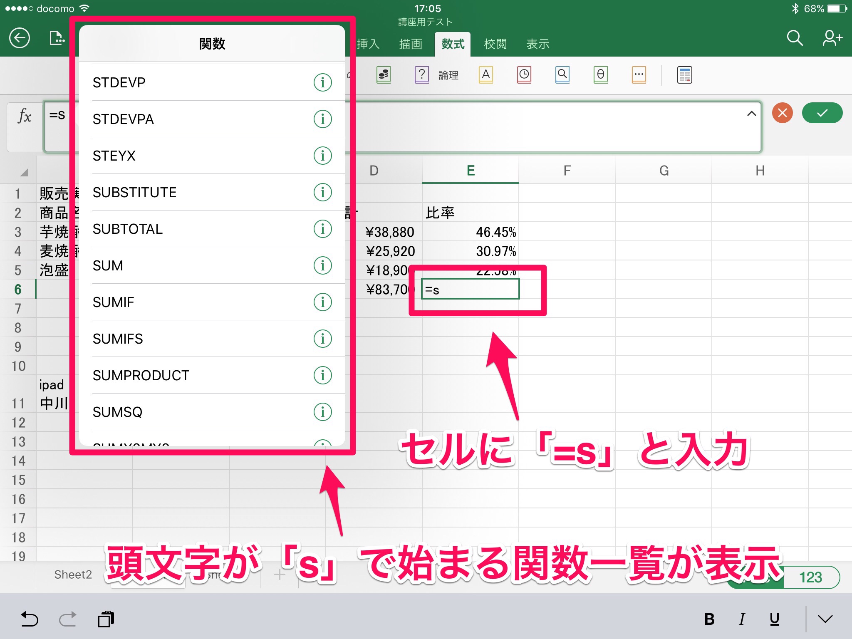This screenshot has width=852, height=639.
Task: Confirm formula with green checkmark
Action: coord(822,113)
